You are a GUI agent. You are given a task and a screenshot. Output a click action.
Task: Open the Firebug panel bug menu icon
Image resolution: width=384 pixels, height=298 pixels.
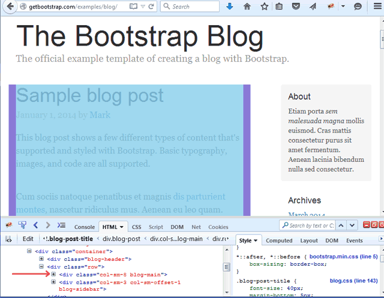pos(9,225)
